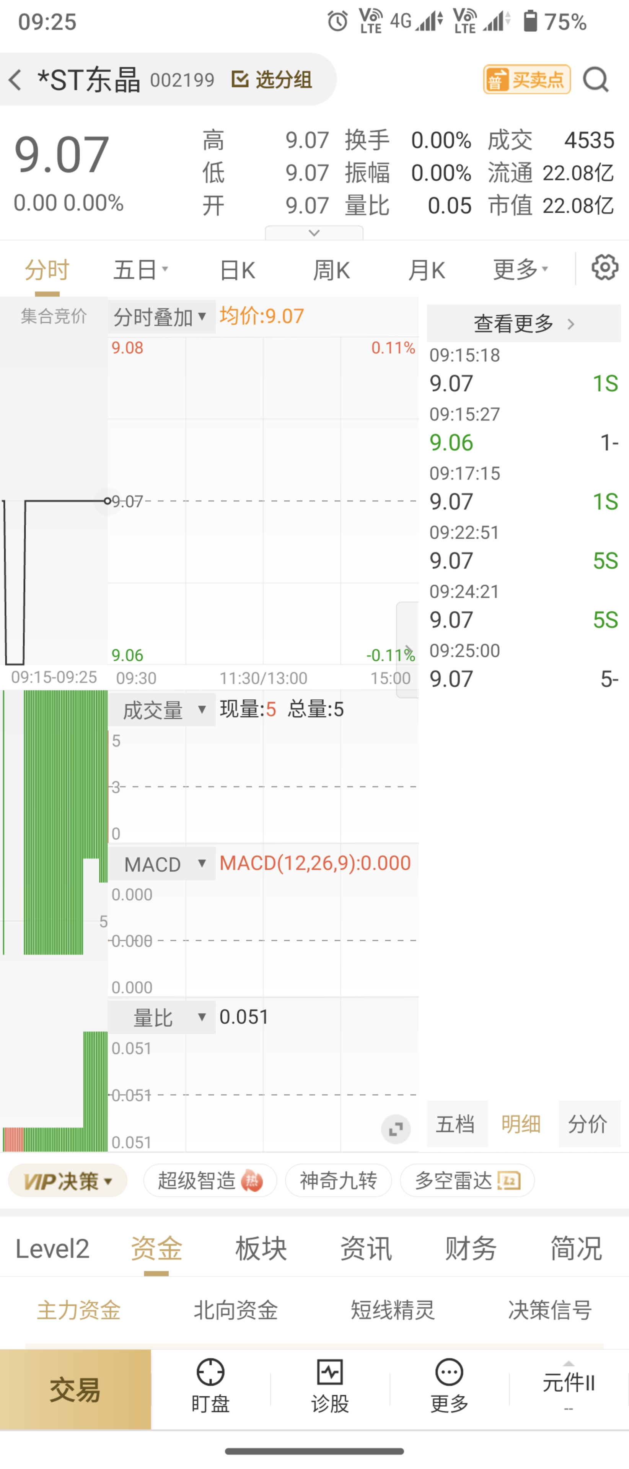Tap the 9.07 price marker on intraday chart
629x1469 pixels.
coord(127,502)
